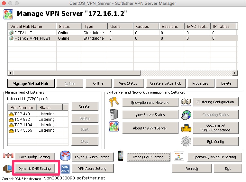
Task: Open VPN Azure Setting
Action: pos(93,169)
